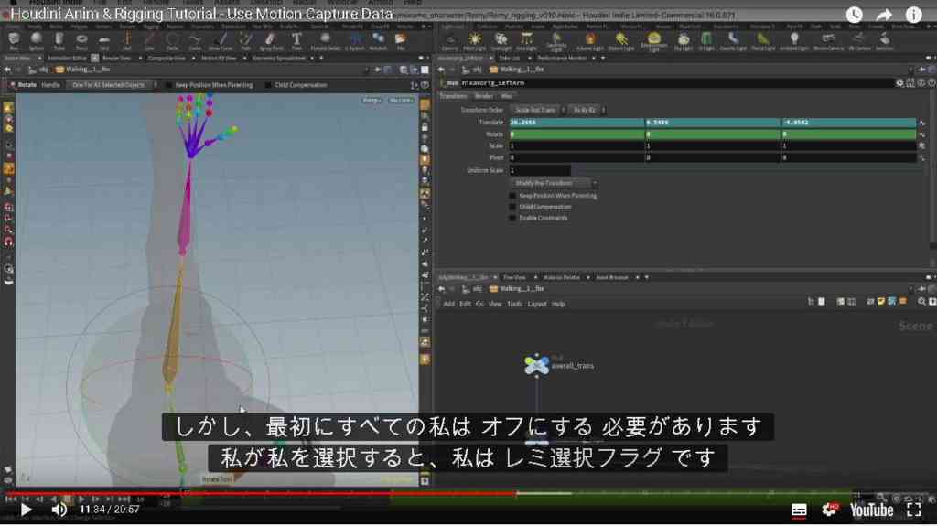Play the YouTube video
The image size is (937, 526).
26,510
